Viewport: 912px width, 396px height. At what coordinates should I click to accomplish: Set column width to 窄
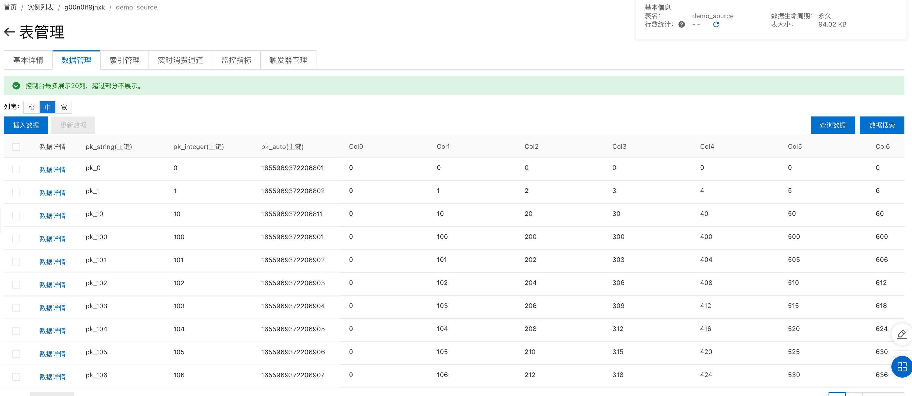click(x=31, y=107)
